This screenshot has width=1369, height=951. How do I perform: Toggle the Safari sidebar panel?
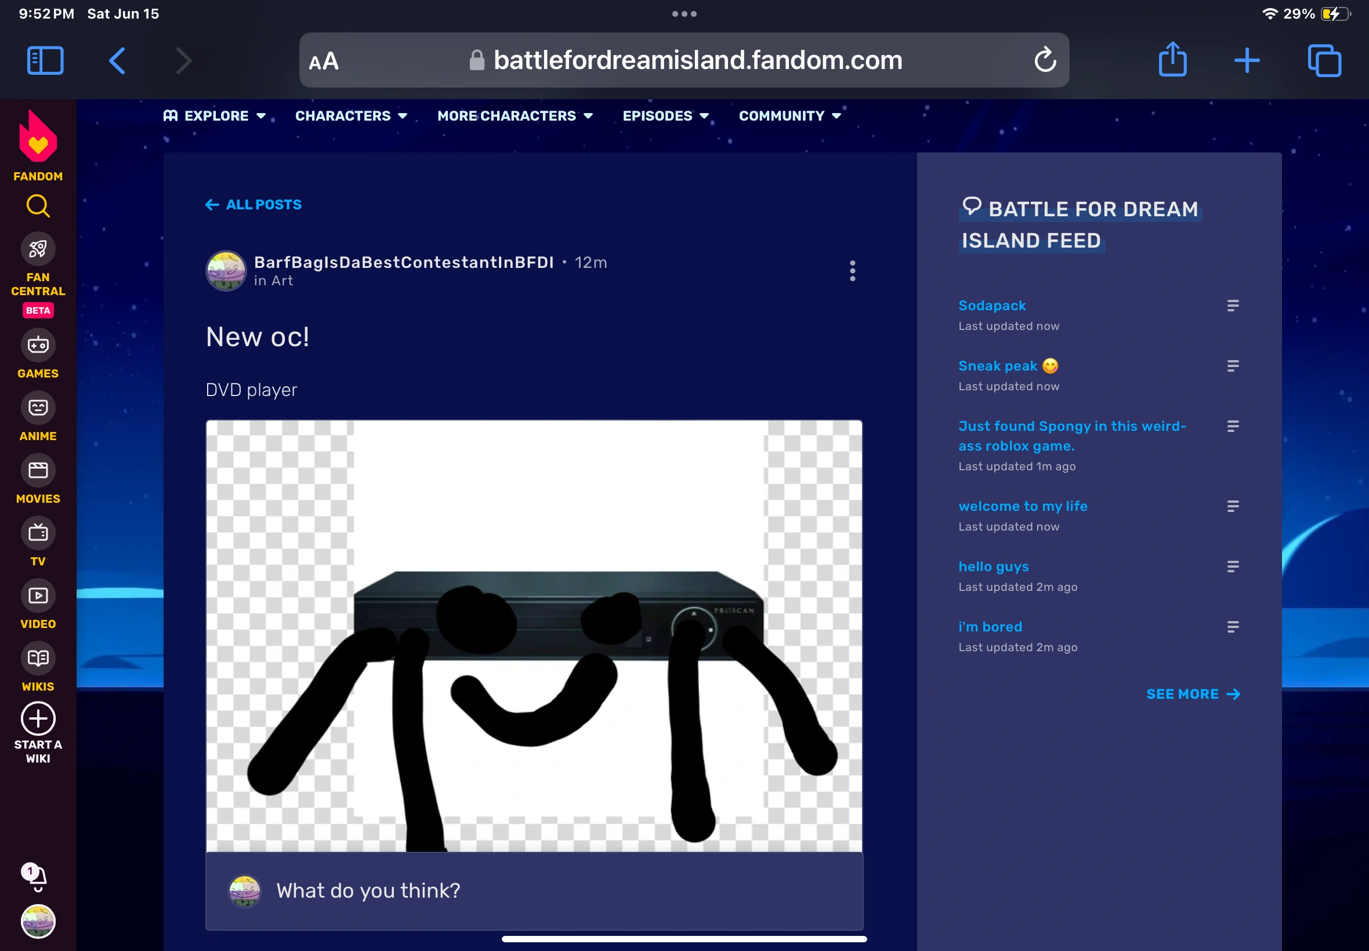pyautogui.click(x=45, y=60)
